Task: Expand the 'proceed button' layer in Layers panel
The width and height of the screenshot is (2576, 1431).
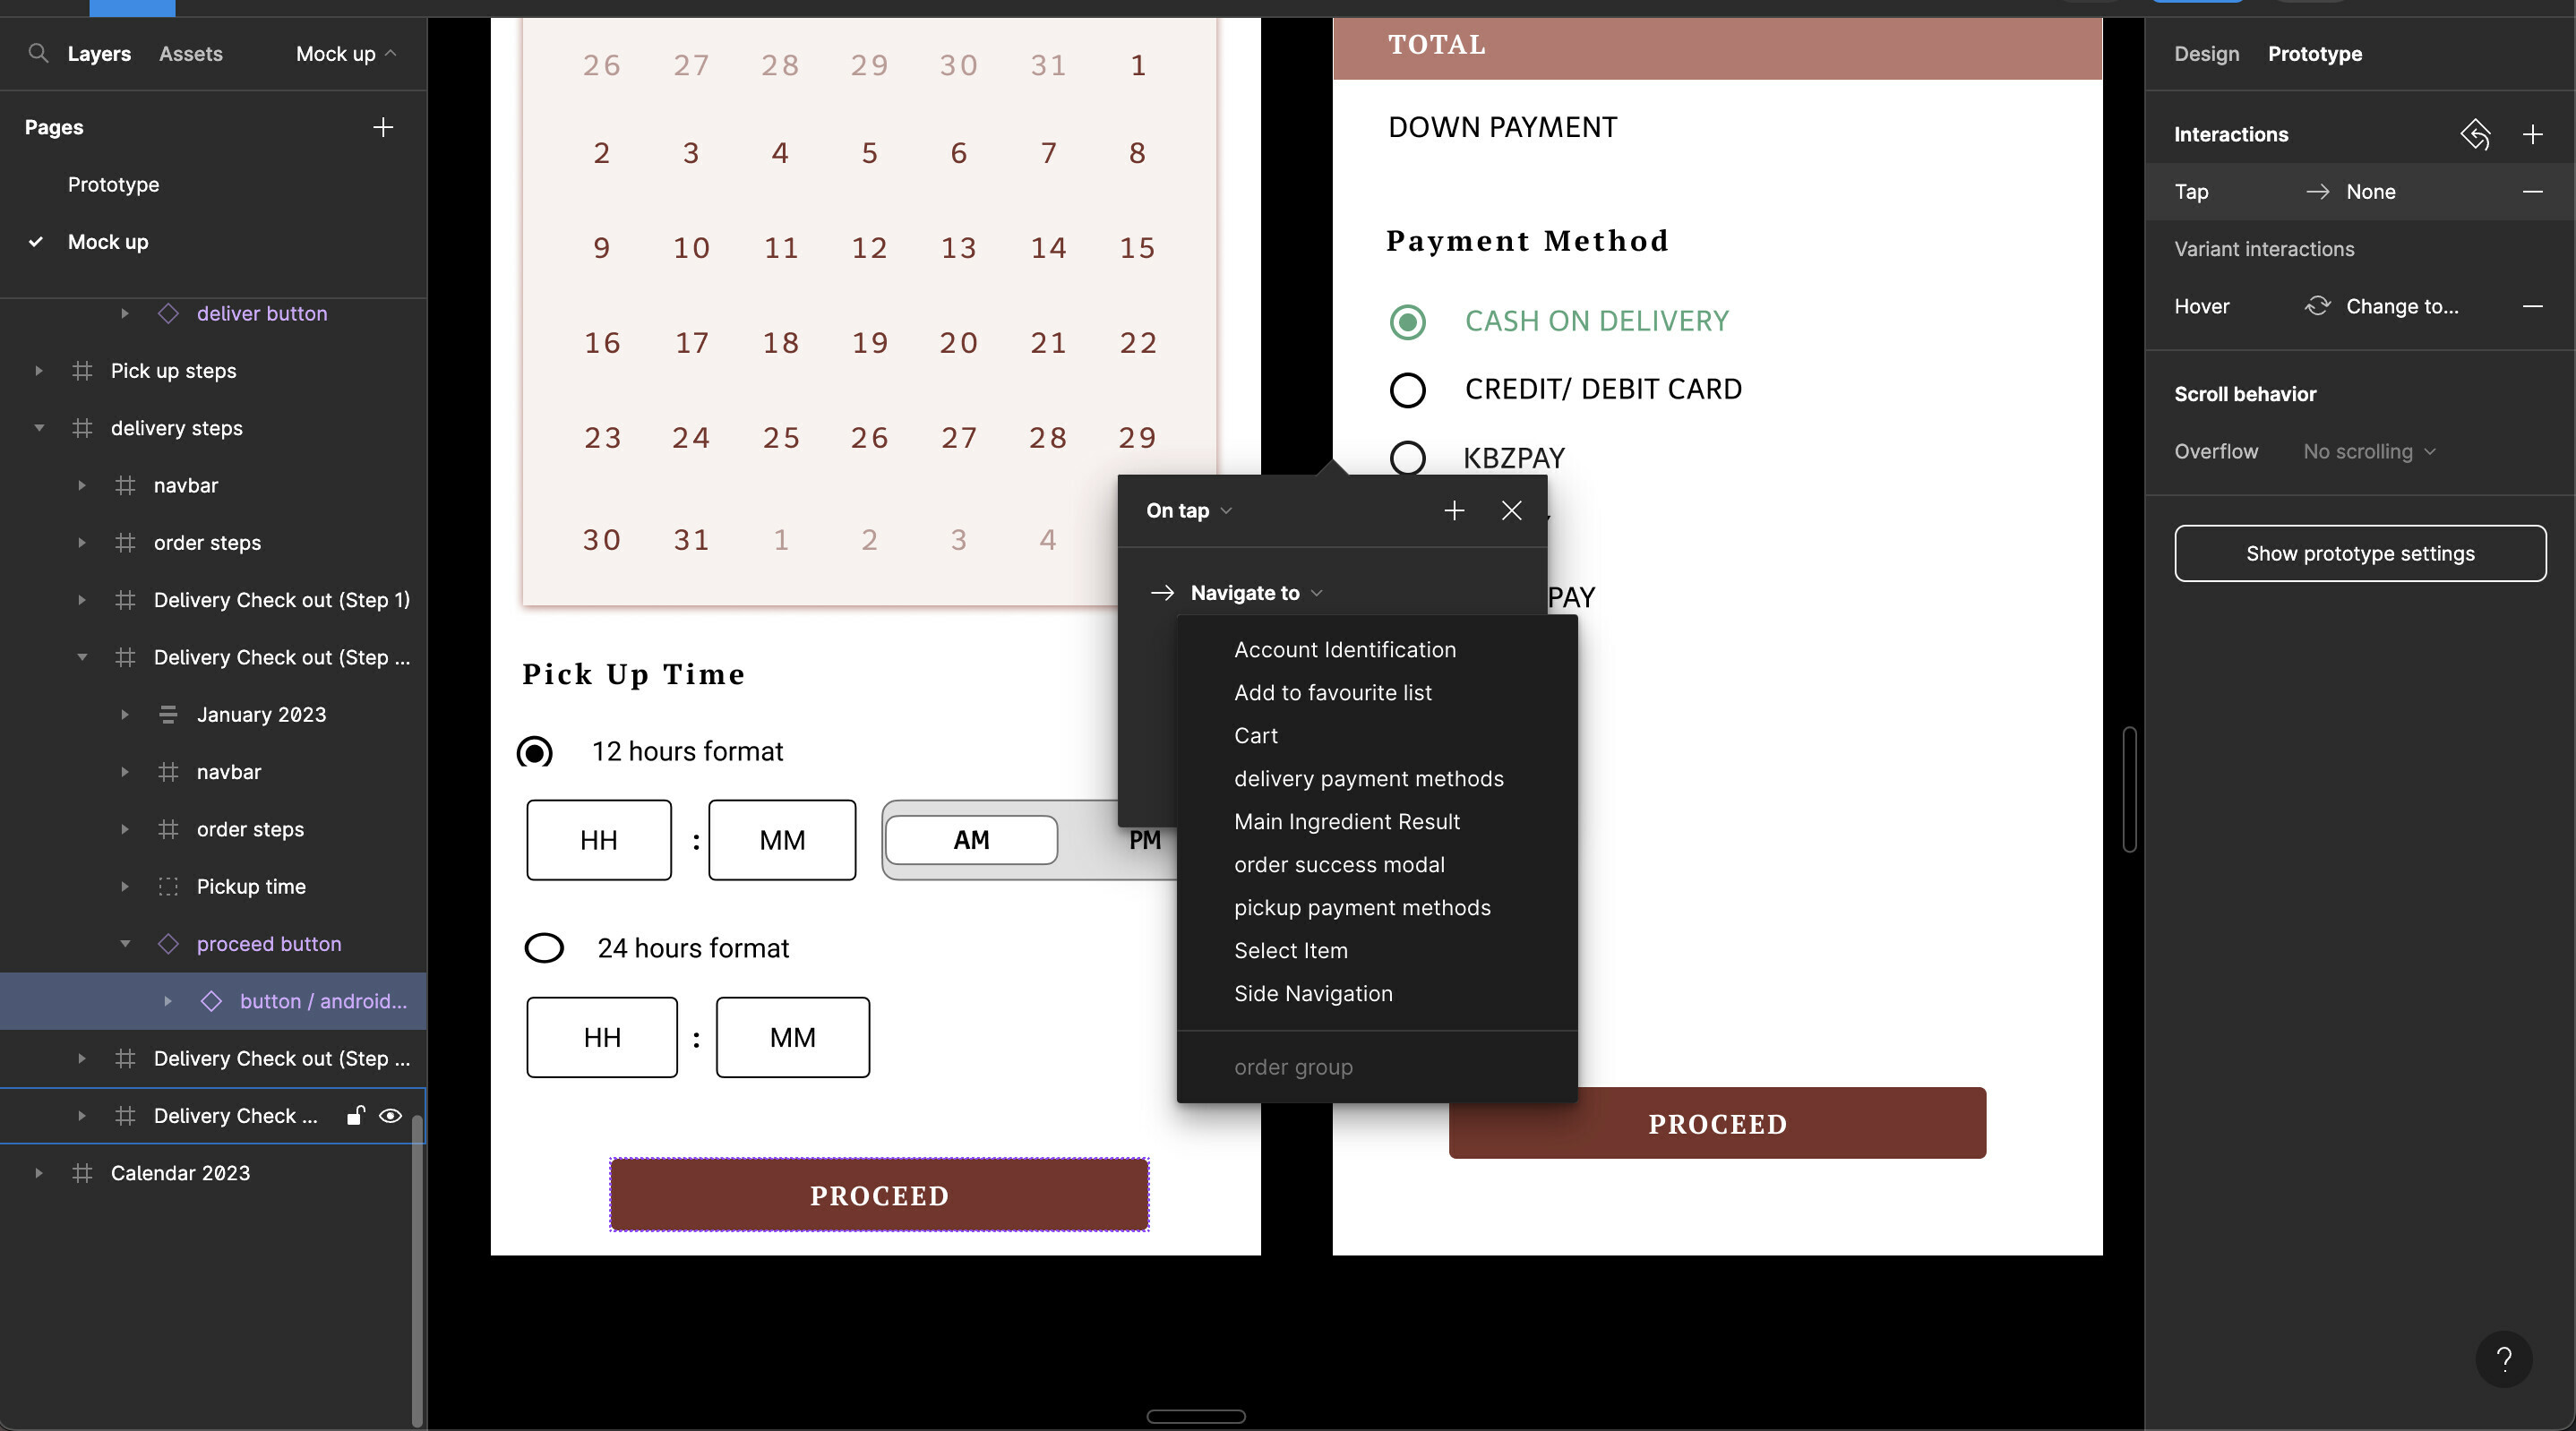Action: (125, 943)
